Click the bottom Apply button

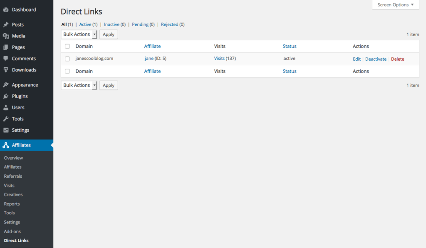pyautogui.click(x=109, y=85)
